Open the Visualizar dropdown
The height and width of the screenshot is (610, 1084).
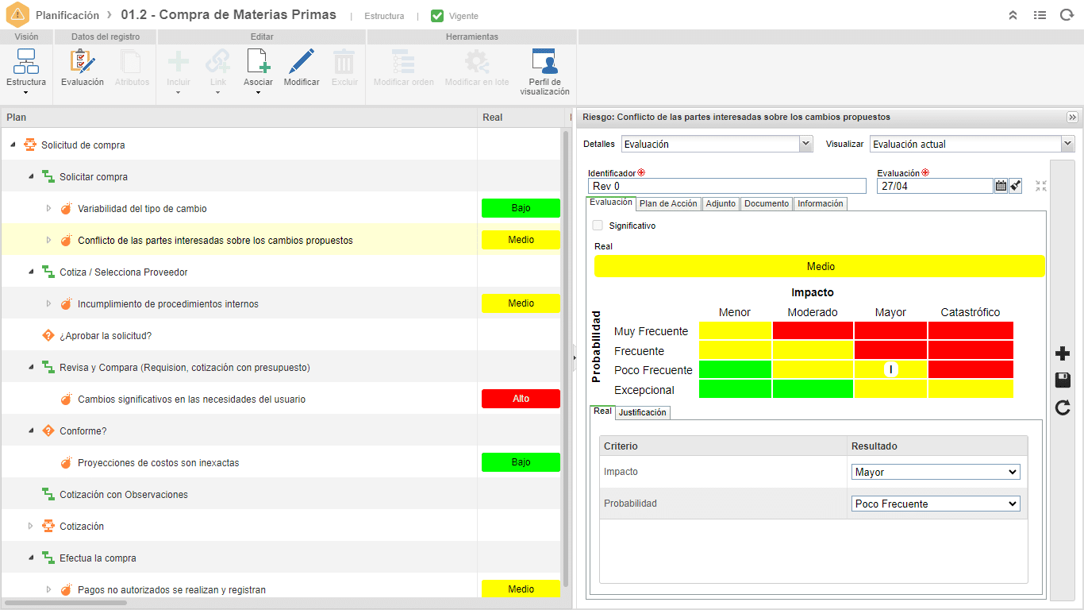[x=972, y=144]
